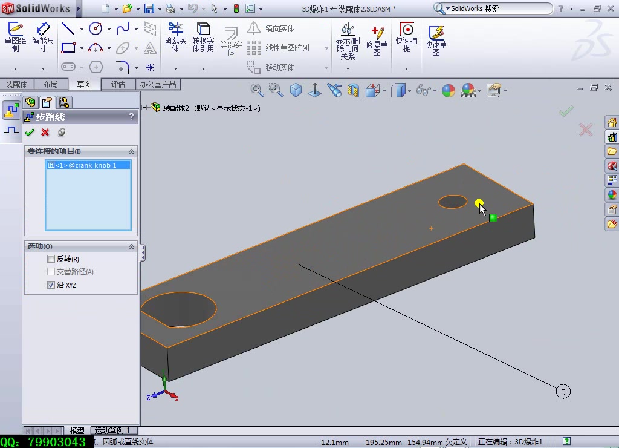619x448 pixels.
Task: Select the Smart Dimension tool
Action: [42, 38]
